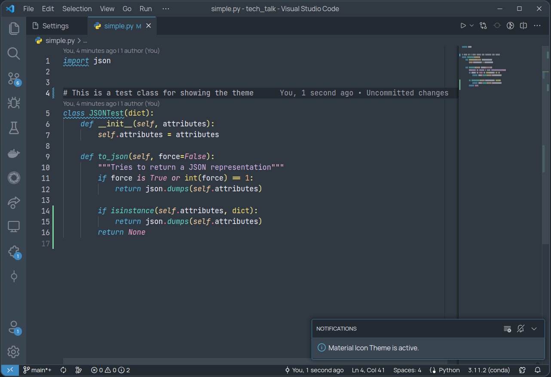Image resolution: width=551 pixels, height=377 pixels.
Task: Open the remote window indicator in status bar
Action: 10,370
